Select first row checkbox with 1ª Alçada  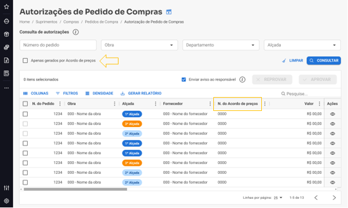click(25, 114)
